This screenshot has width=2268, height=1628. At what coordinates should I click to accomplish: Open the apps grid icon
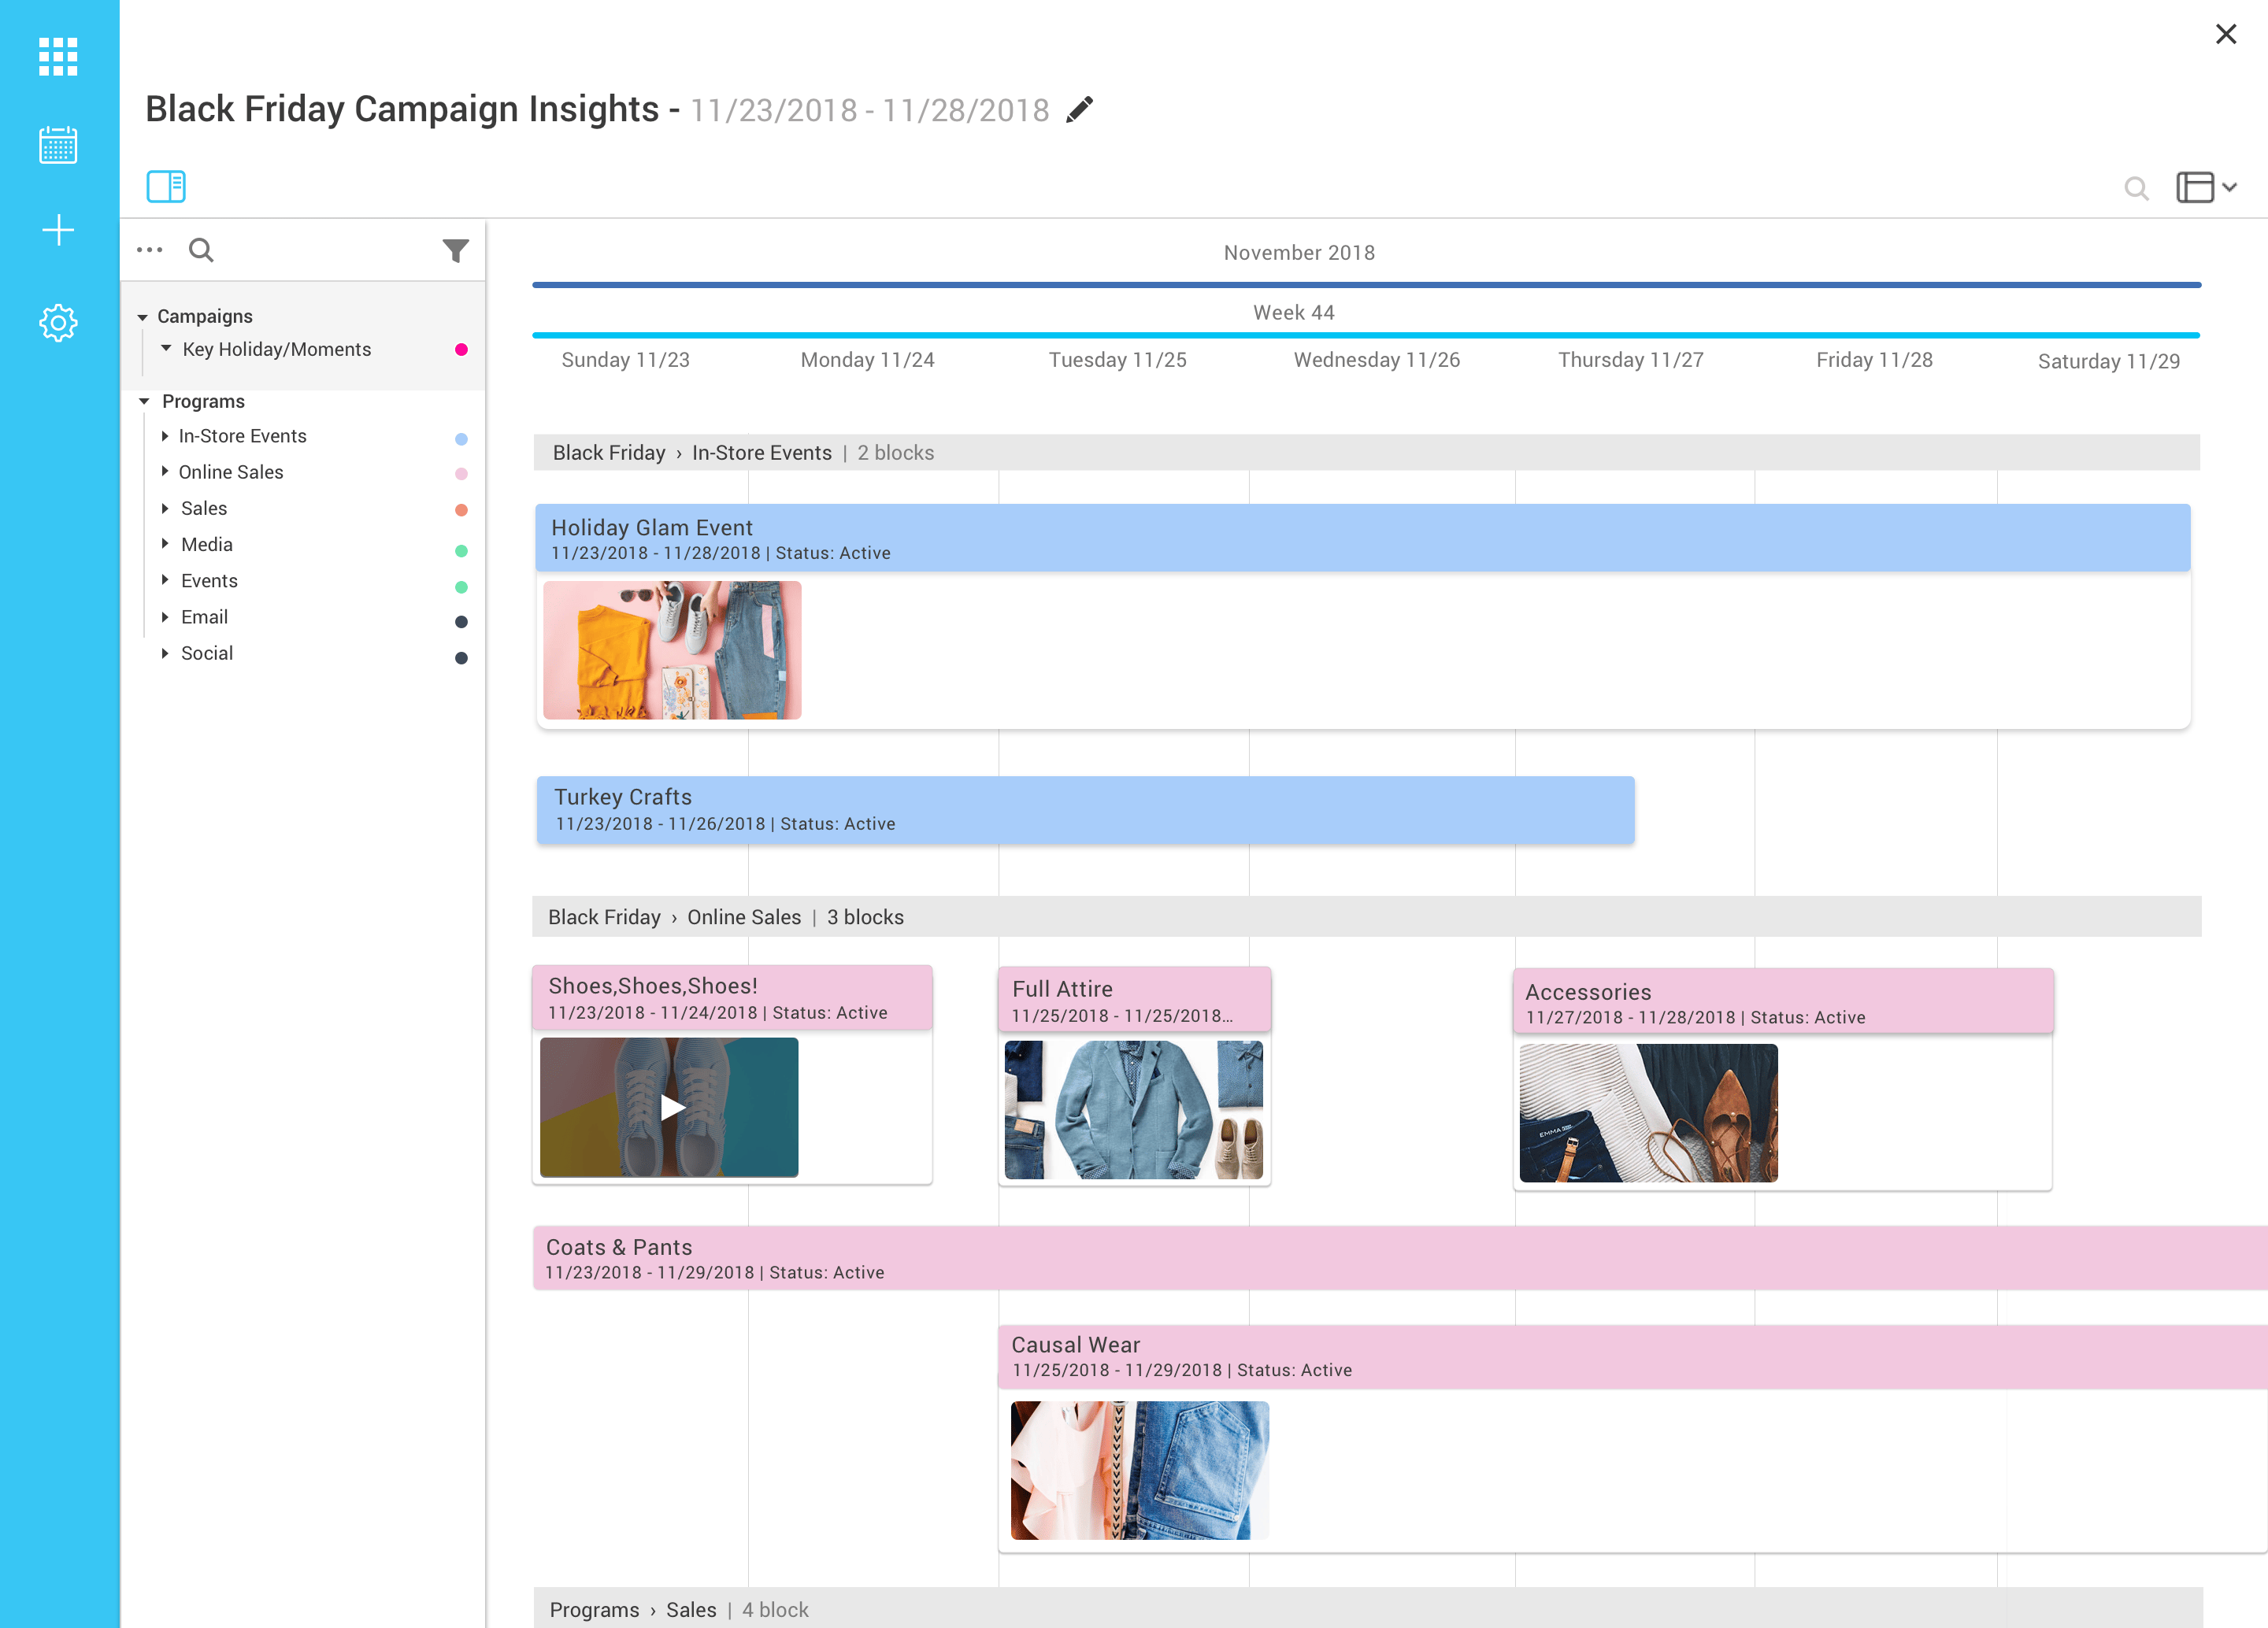pos(58,57)
